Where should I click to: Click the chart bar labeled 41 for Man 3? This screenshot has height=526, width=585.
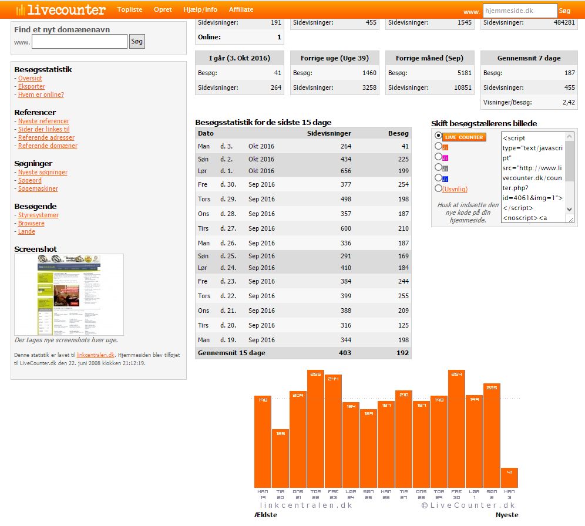click(x=509, y=478)
